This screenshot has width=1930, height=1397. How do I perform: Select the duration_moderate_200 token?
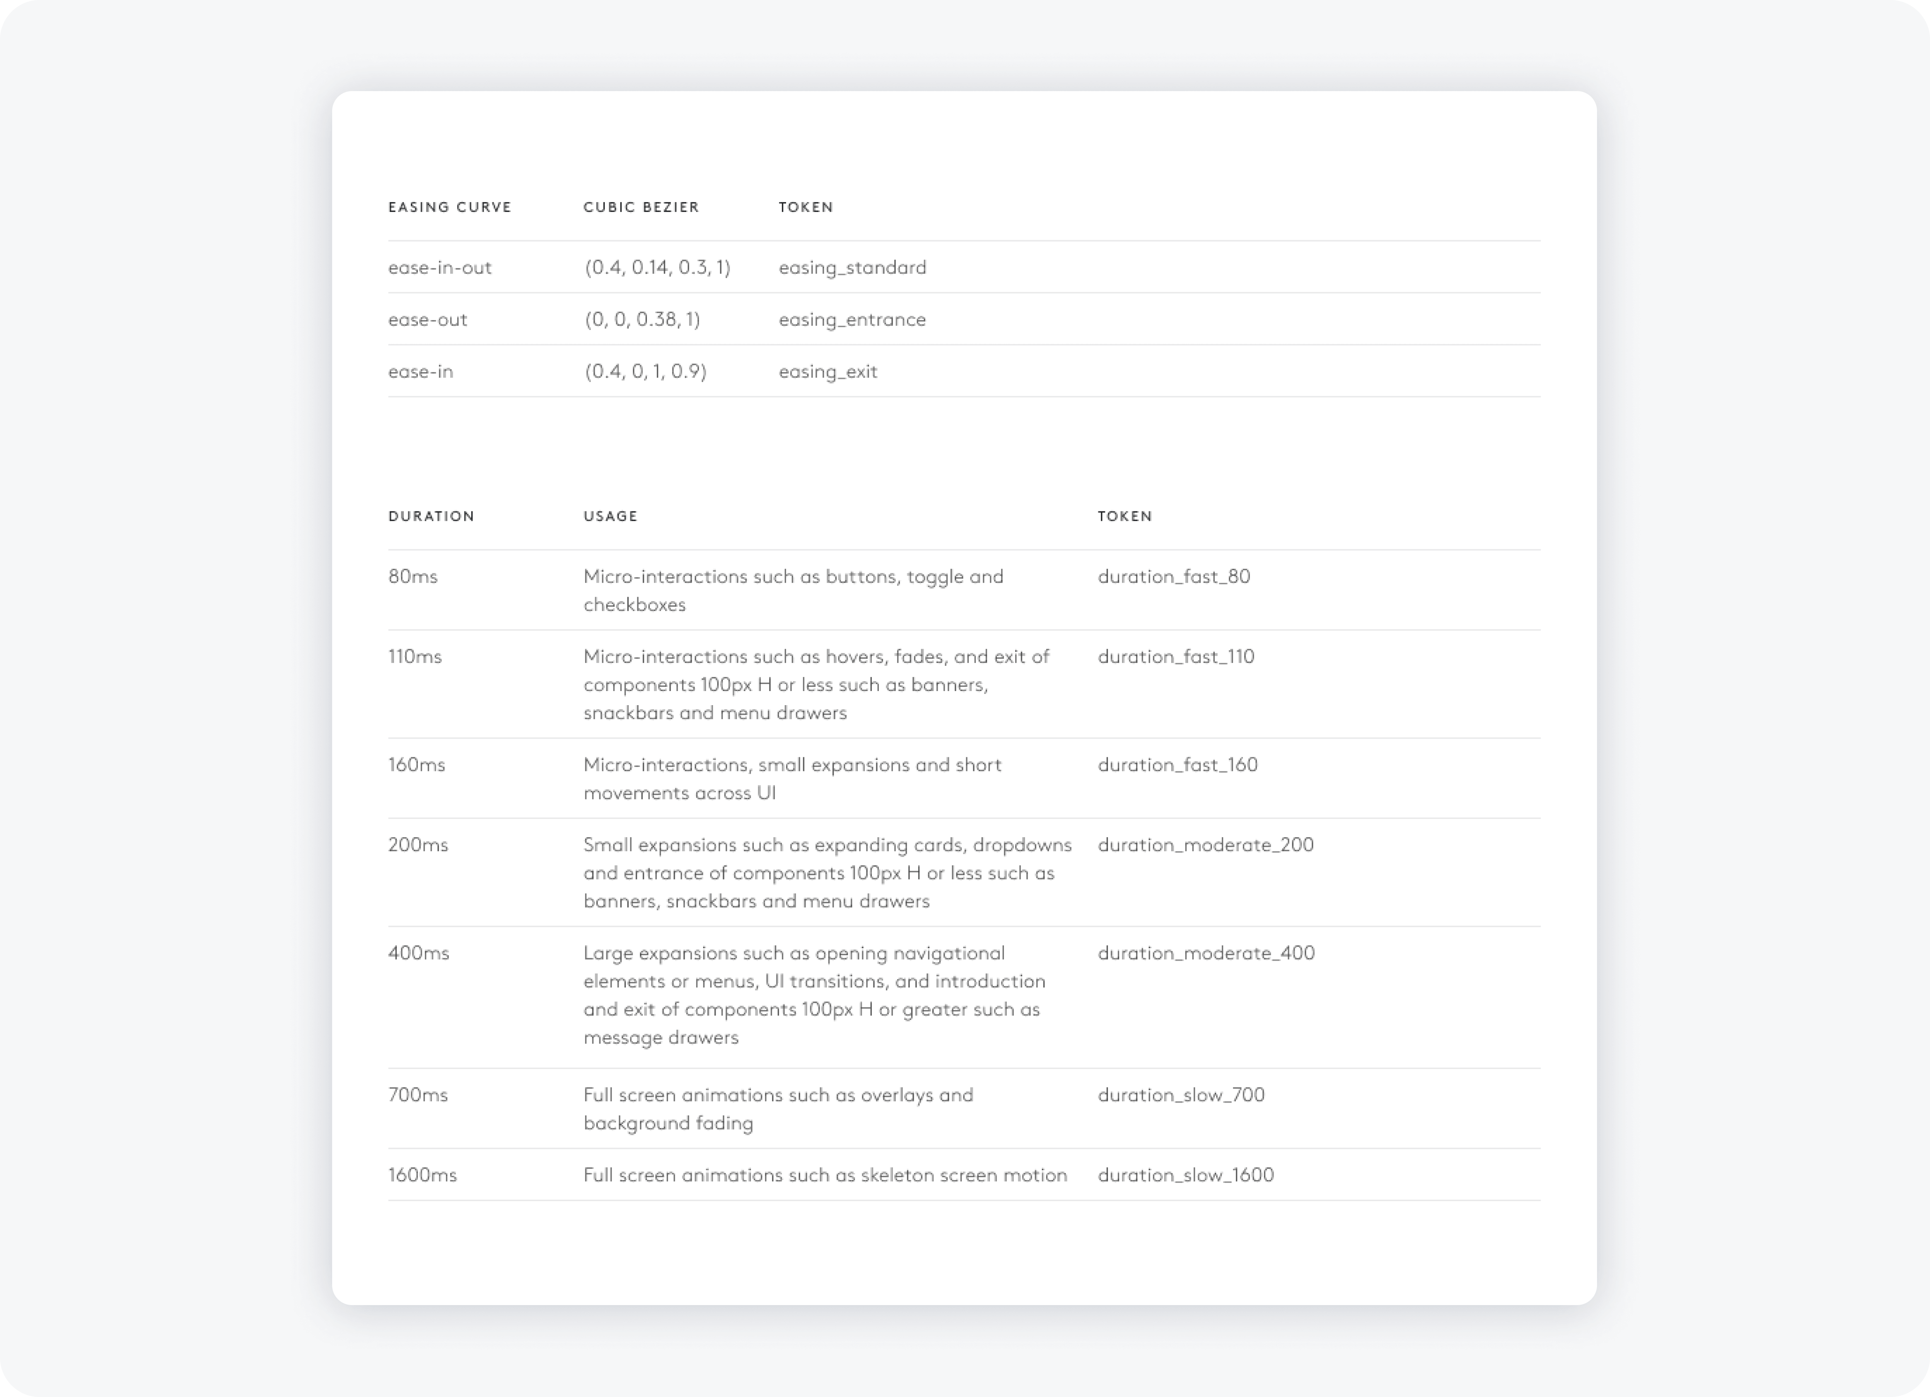click(1205, 844)
